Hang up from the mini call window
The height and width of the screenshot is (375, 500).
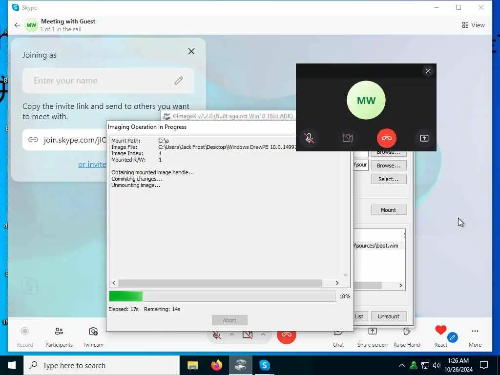(x=387, y=138)
